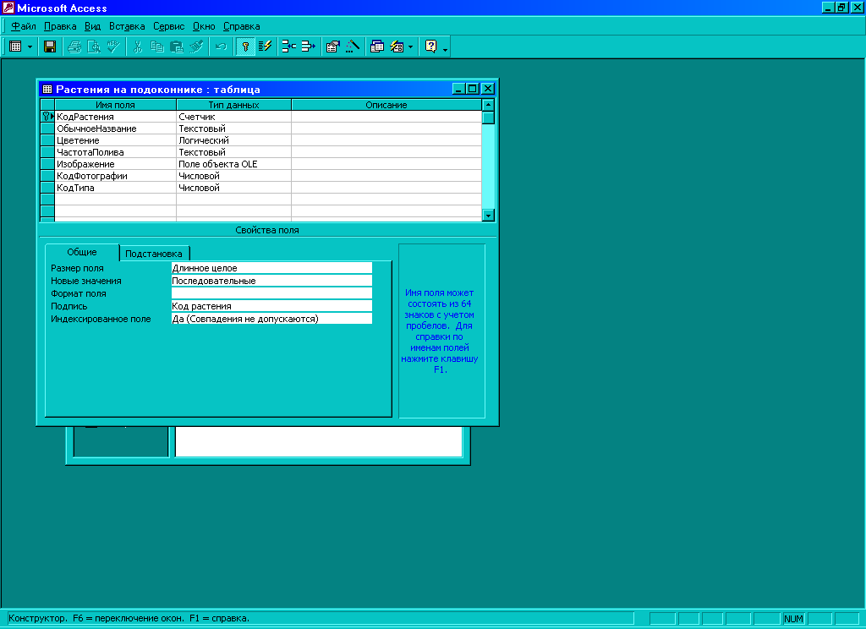The width and height of the screenshot is (866, 629).
Task: Click the Размер поля value Длинное целое
Action: point(271,268)
